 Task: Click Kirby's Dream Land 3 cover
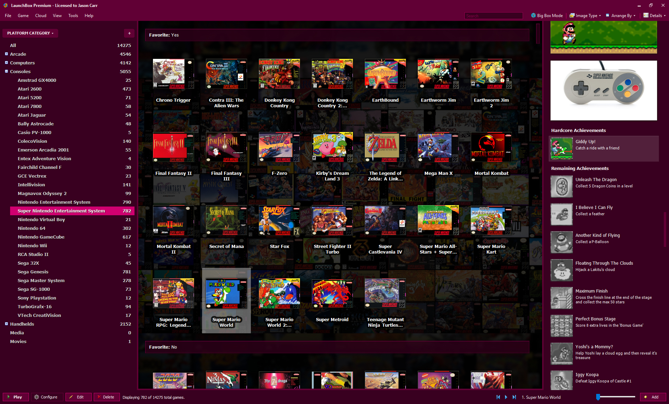pyautogui.click(x=332, y=147)
